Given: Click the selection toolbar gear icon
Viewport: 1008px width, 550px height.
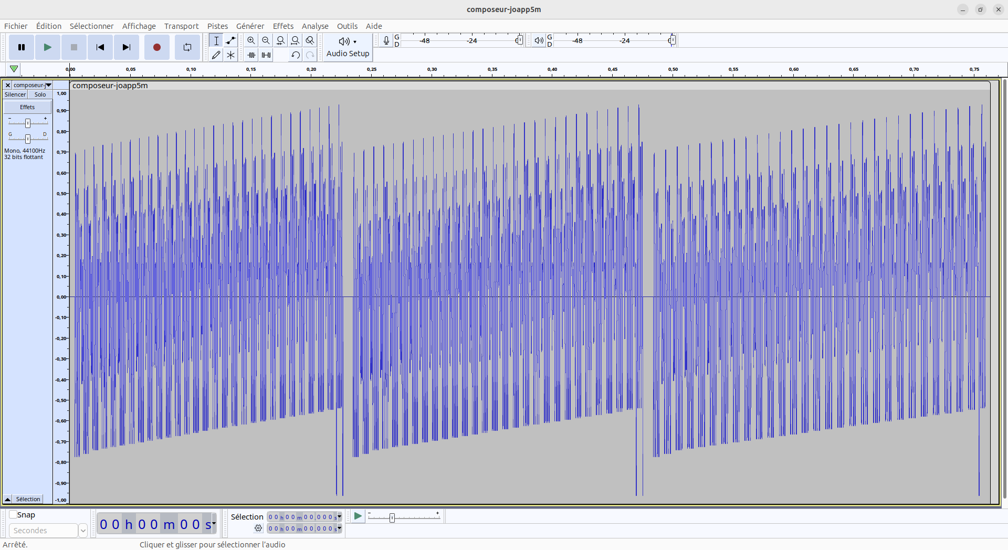Looking at the screenshot, I should click(258, 528).
